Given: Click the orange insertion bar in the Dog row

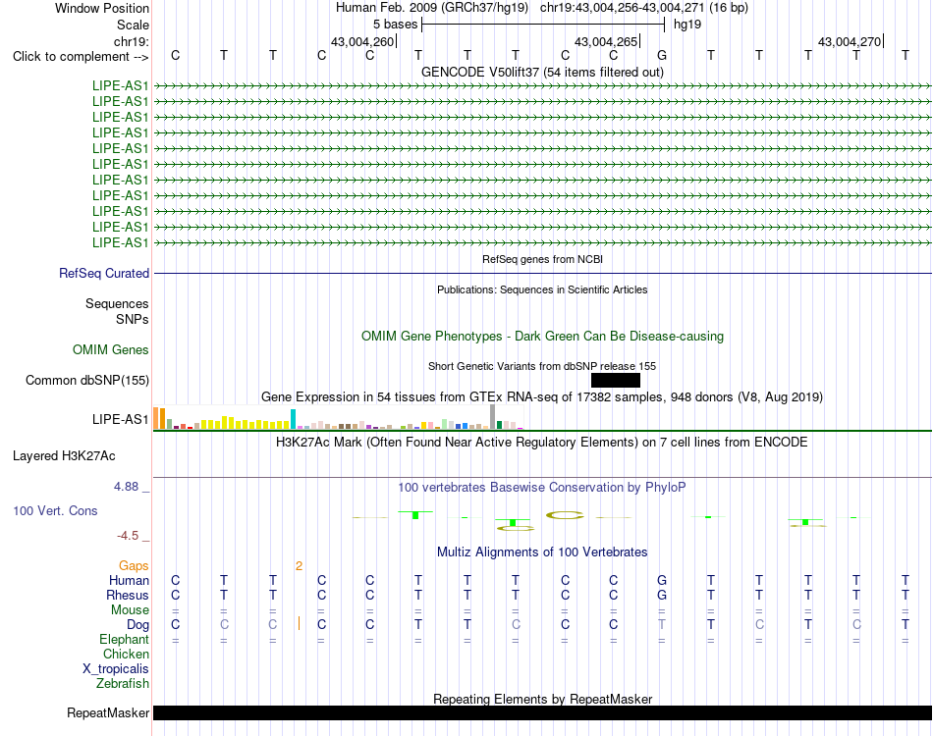Looking at the screenshot, I should (299, 624).
